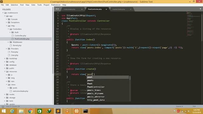Expand the js folder
Image resolution: width=203 pixels, height=114 pixels.
pos(6,75)
